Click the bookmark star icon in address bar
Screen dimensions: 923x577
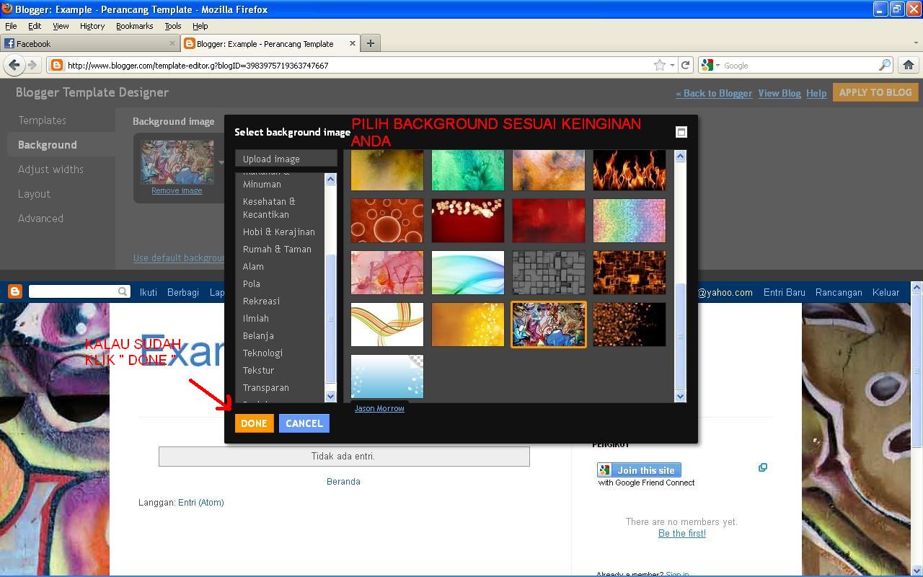[x=659, y=65]
